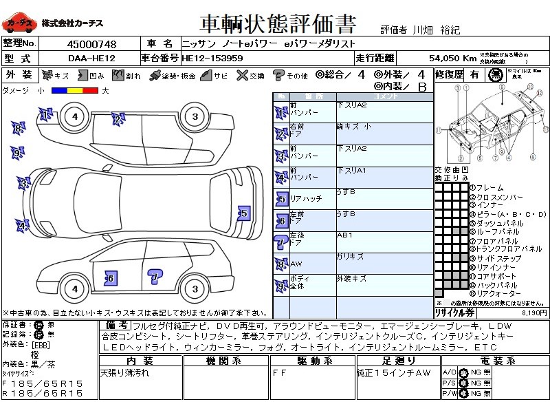Click the 電装系 section header
The height and width of the screenshot is (413, 550).
pyautogui.click(x=495, y=361)
